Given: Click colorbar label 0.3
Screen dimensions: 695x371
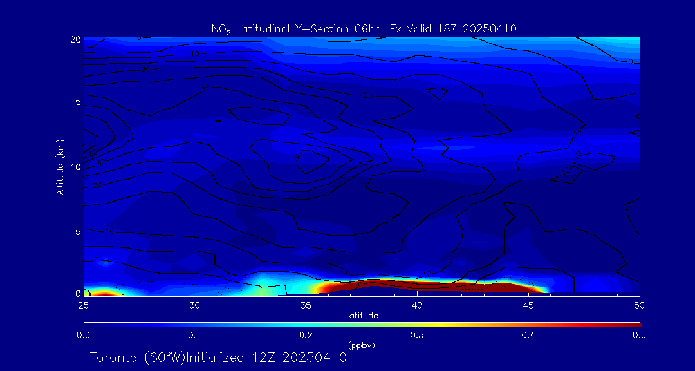Looking at the screenshot, I should coord(417,335).
